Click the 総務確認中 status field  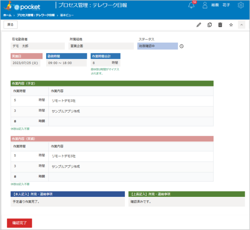click(157, 46)
